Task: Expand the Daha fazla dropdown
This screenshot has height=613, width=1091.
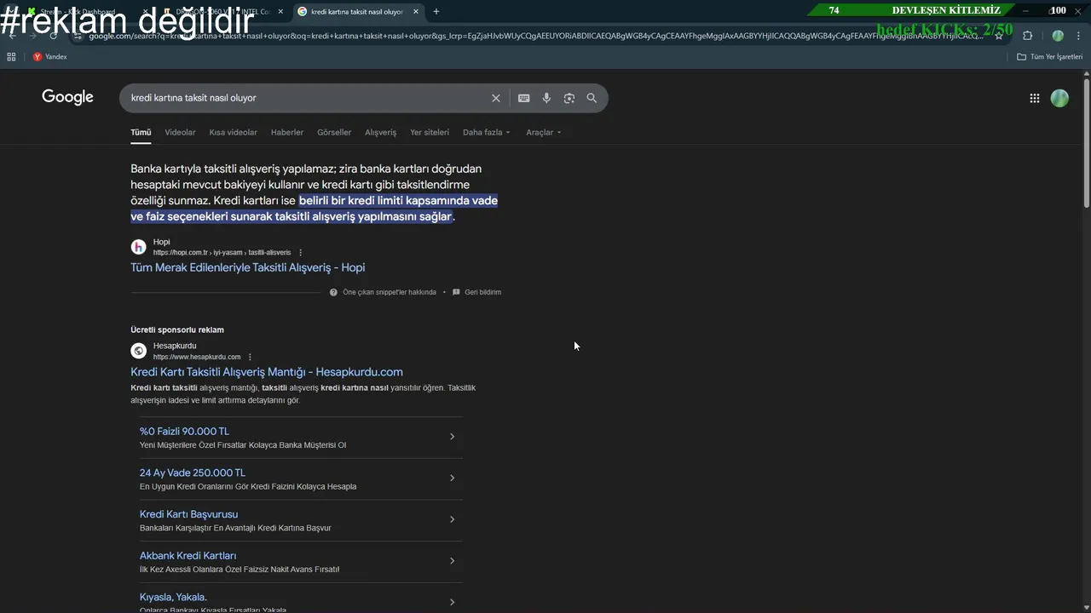Action: point(486,133)
